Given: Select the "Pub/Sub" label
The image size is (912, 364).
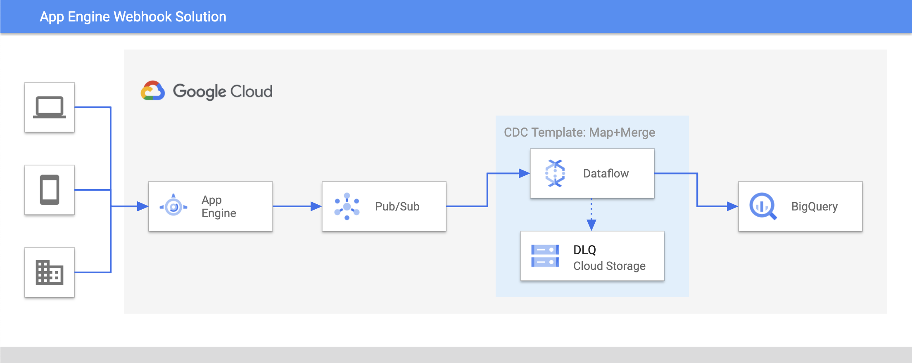Looking at the screenshot, I should click(397, 206).
